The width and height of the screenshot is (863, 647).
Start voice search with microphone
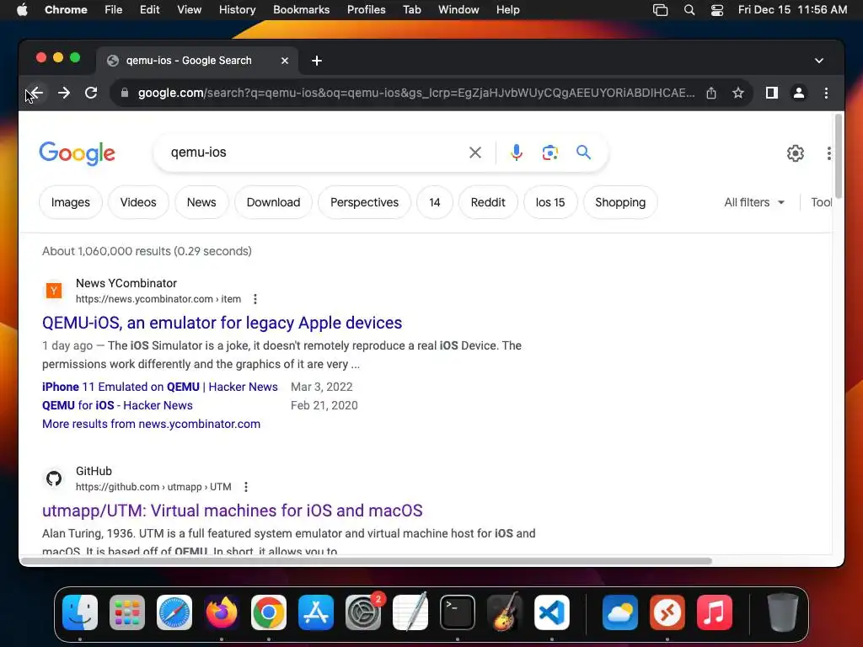[517, 152]
